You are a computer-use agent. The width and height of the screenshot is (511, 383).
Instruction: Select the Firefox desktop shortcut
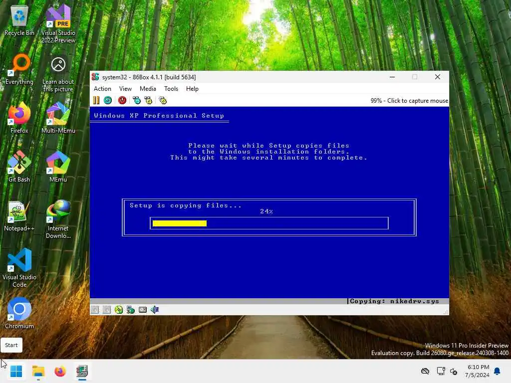point(19,118)
